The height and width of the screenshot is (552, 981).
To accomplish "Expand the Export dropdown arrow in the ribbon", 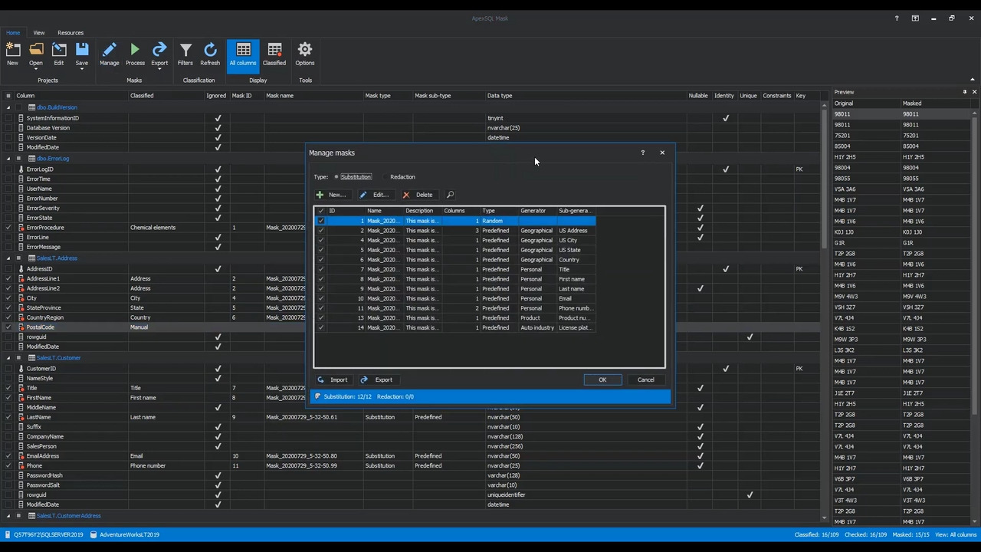I will coord(159,70).
